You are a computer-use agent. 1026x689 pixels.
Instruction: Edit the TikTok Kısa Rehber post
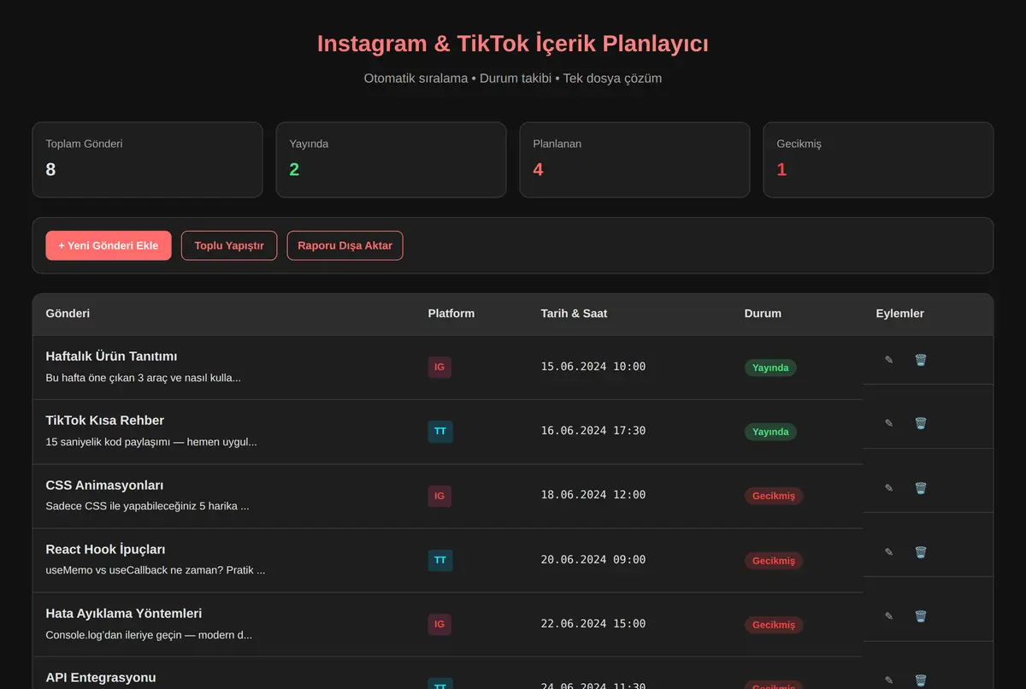(x=889, y=423)
